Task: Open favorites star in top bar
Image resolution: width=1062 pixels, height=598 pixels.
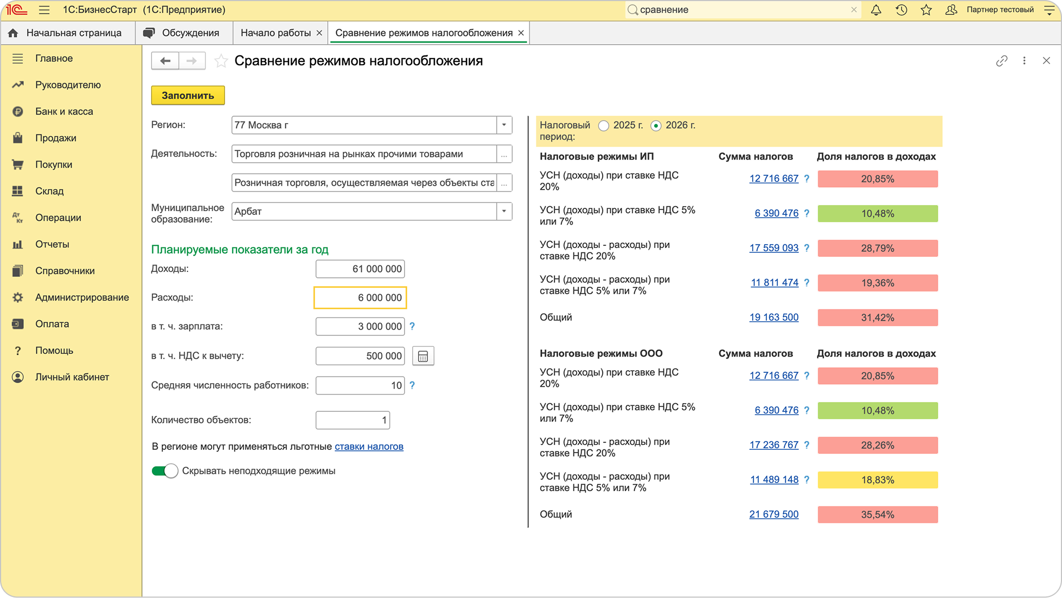Action: (926, 10)
